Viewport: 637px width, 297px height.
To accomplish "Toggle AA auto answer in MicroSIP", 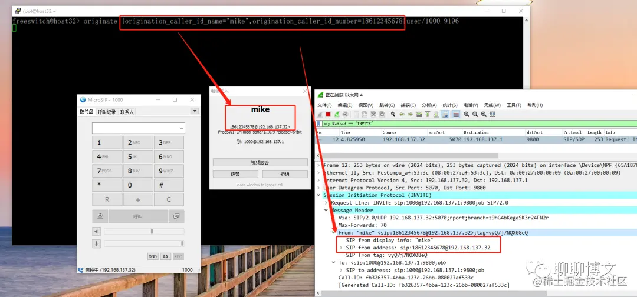I will (x=165, y=256).
